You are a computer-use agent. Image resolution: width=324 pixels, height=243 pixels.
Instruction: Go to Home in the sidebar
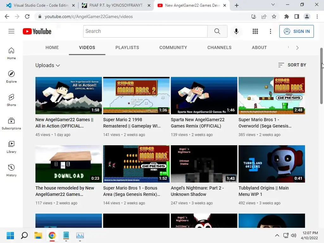coord(11,53)
